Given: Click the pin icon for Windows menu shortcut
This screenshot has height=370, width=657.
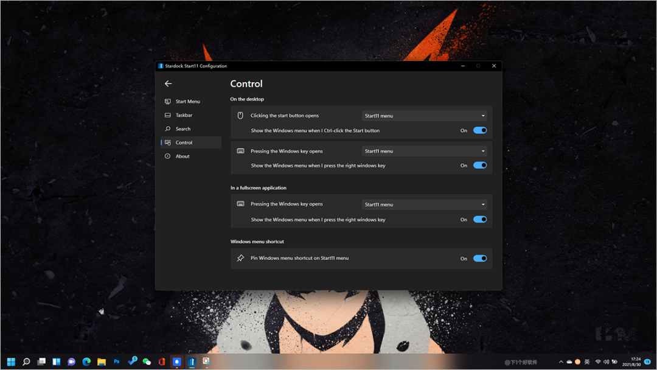Looking at the screenshot, I should pyautogui.click(x=240, y=259).
